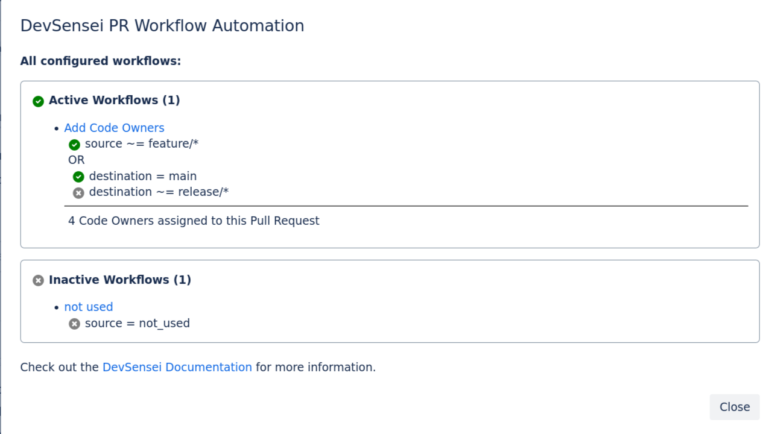Select the Active Workflows (1) heading
The width and height of the screenshot is (763, 434).
[x=115, y=100]
